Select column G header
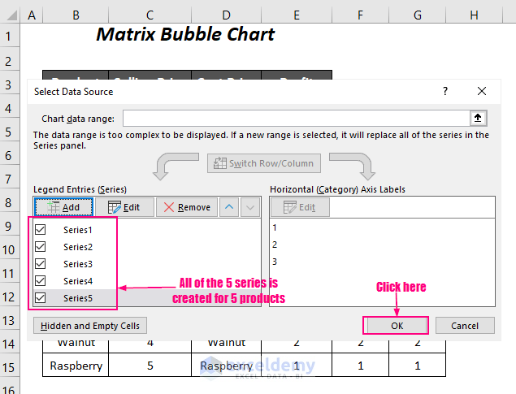This screenshot has width=516, height=394. (x=418, y=15)
